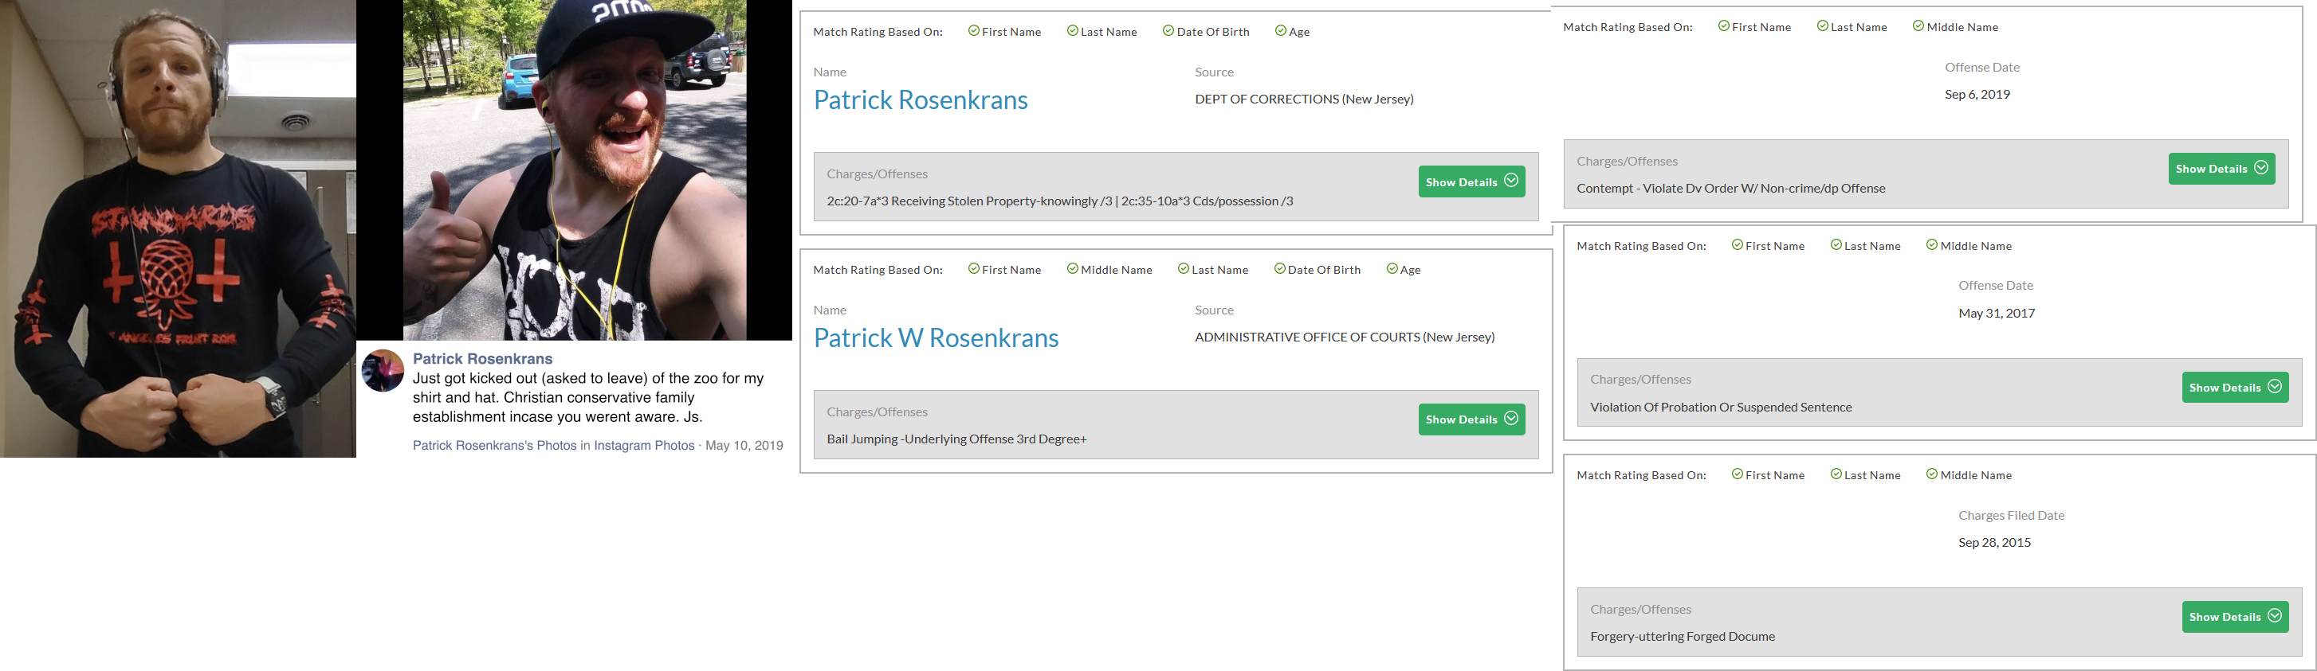This screenshot has width=2317, height=671.
Task: Click the First Name check icon in the Dept of Corrections record
Action: click(973, 30)
